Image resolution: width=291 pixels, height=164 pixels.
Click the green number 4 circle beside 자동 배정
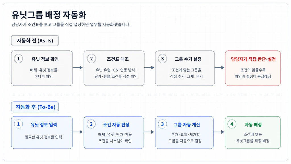[x=232, y=124]
